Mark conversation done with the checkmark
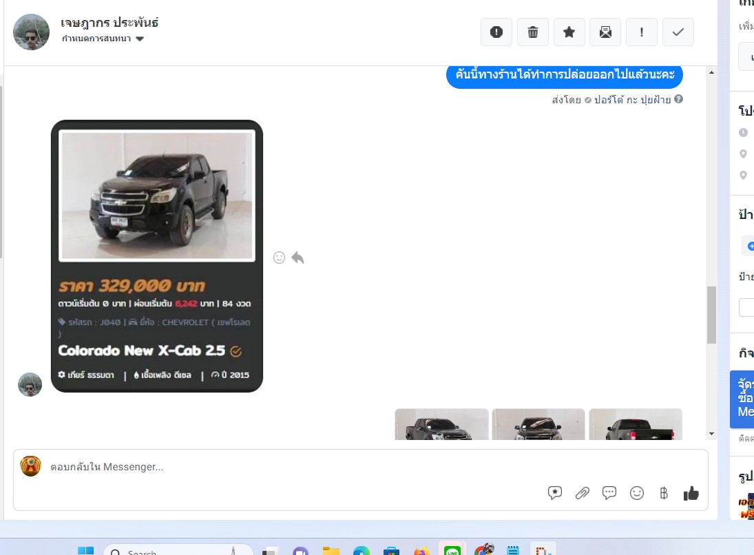This screenshot has height=555, width=754. (678, 32)
